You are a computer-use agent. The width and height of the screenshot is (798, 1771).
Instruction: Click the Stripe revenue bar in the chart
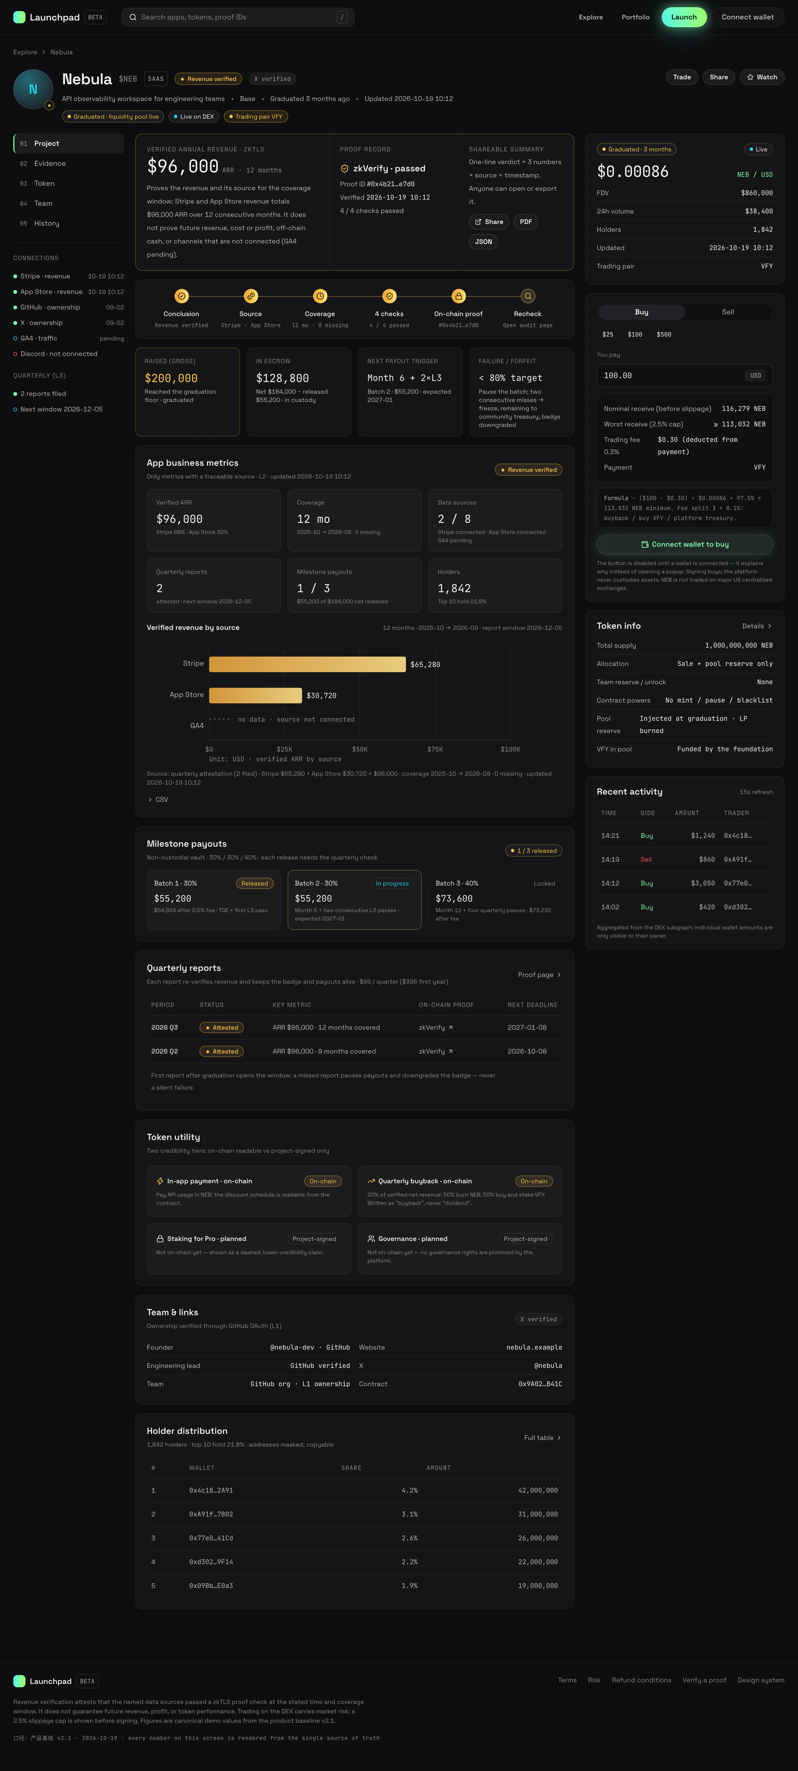[307, 664]
